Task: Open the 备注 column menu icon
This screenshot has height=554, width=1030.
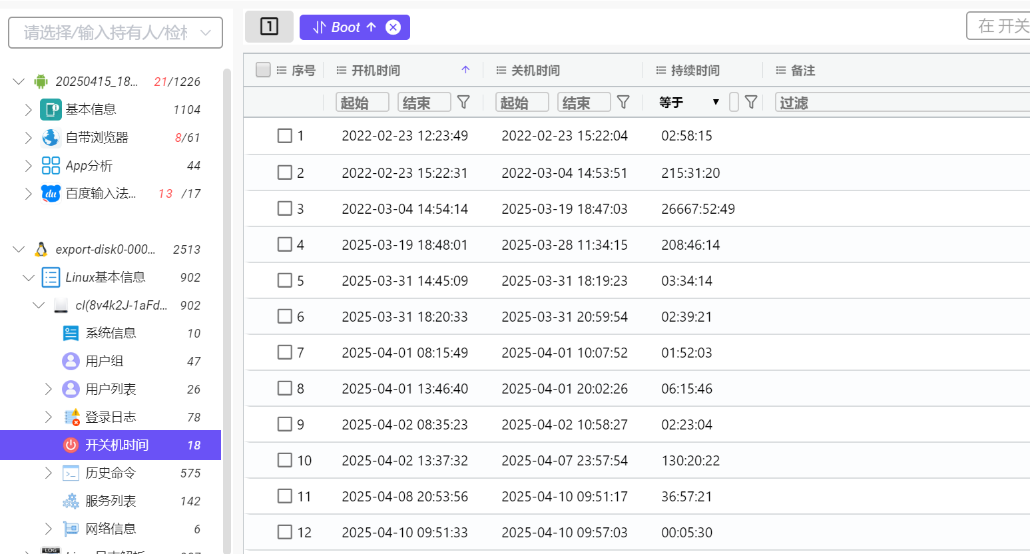Action: (781, 70)
